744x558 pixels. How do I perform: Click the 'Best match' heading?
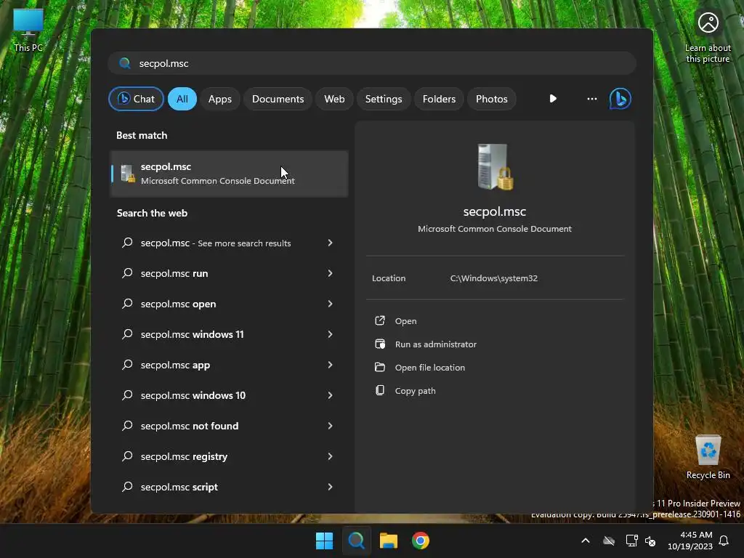pos(142,135)
